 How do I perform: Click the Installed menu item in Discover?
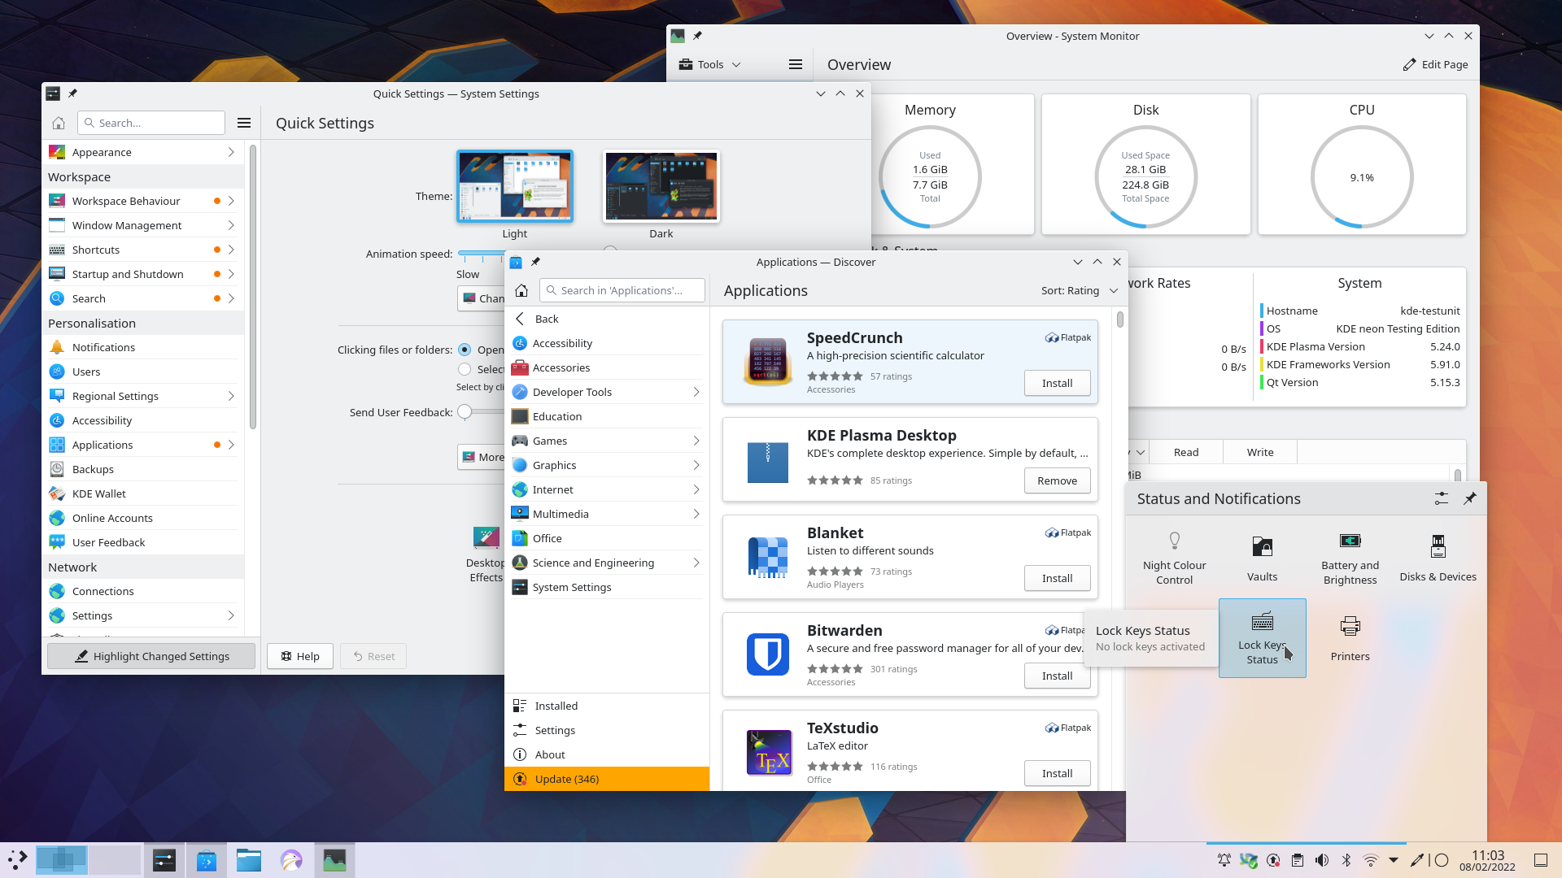click(x=556, y=706)
